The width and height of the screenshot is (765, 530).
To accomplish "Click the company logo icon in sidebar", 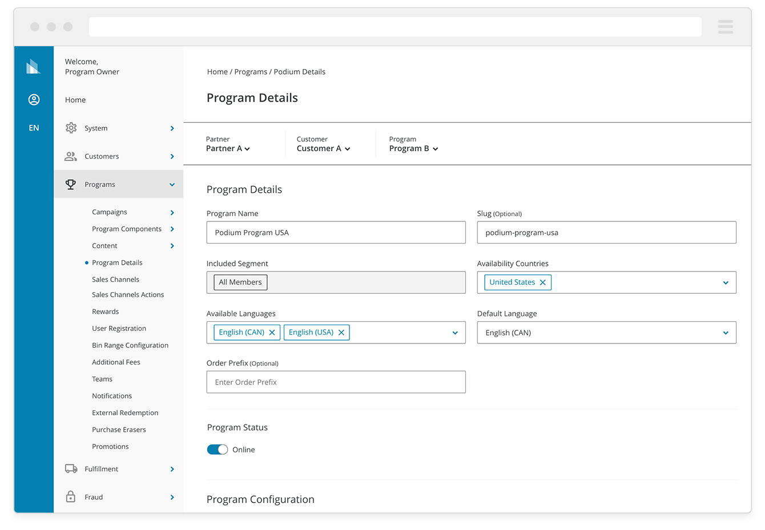I will (x=34, y=66).
